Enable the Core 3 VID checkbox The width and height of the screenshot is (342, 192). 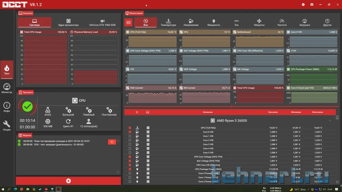tap(130, 144)
